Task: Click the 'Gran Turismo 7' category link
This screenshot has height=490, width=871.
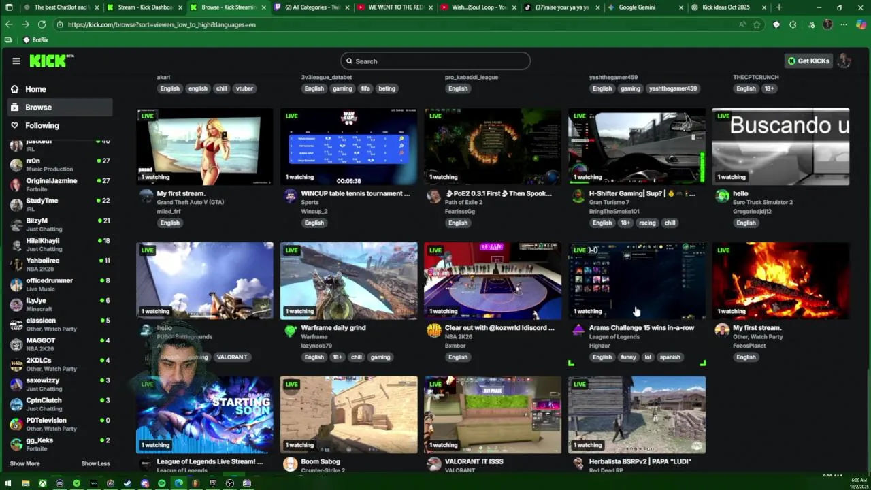Action: coord(608,202)
